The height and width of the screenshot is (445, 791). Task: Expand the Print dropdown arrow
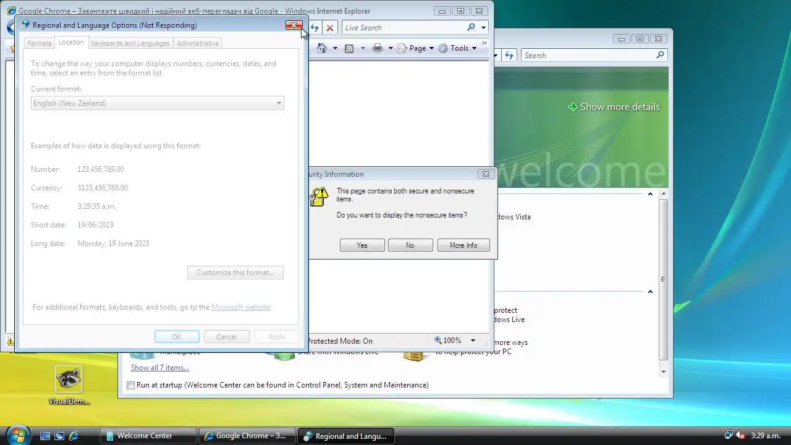pos(391,48)
